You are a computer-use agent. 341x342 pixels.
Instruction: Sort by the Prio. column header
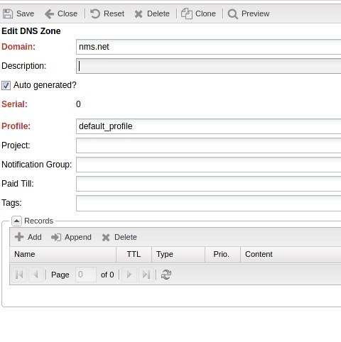point(222,255)
